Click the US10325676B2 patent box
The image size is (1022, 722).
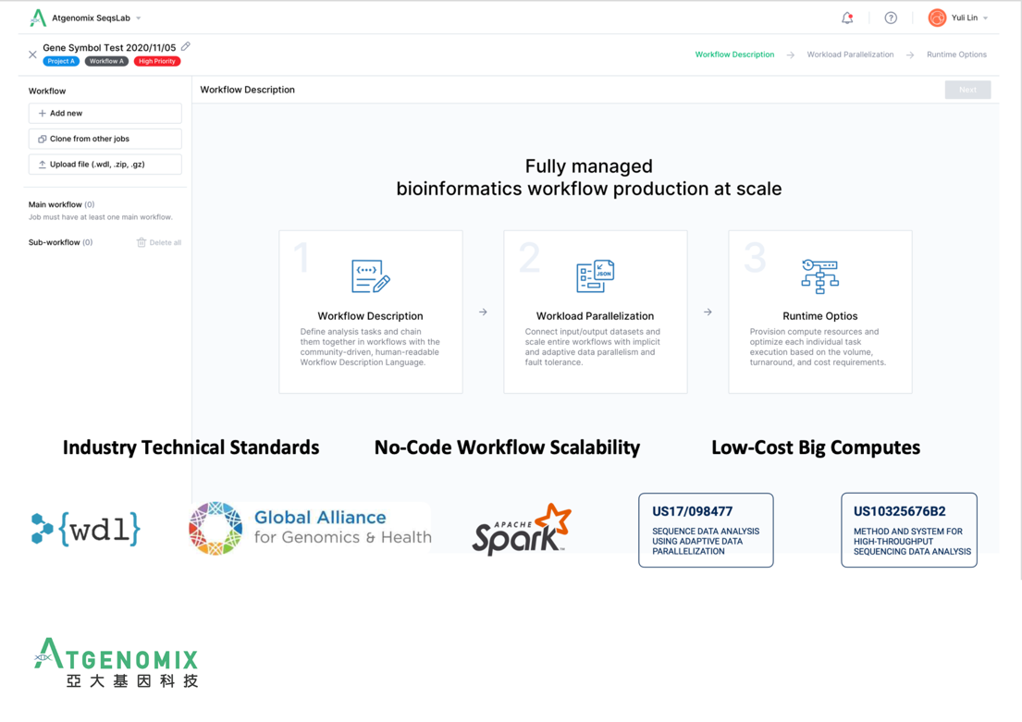(x=909, y=531)
